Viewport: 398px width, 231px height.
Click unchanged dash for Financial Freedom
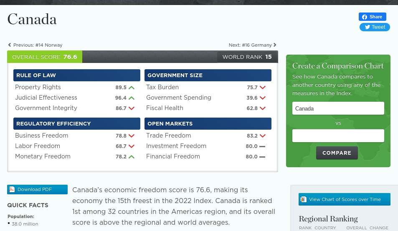pyautogui.click(x=262, y=157)
